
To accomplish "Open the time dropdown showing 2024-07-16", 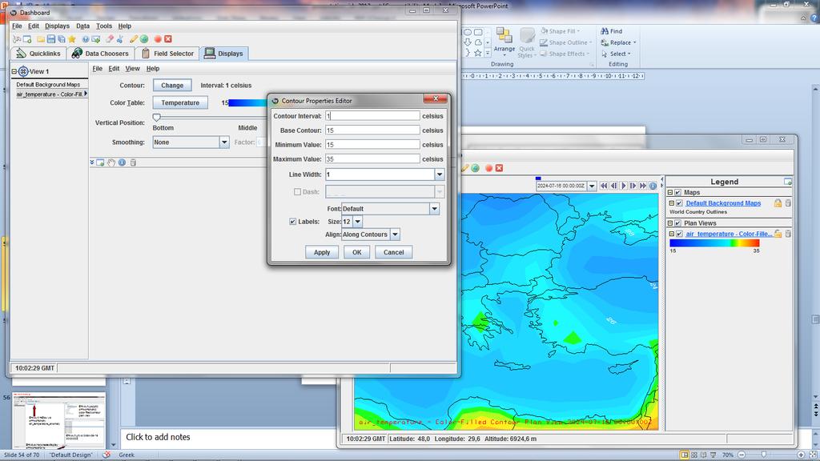I will pos(592,186).
